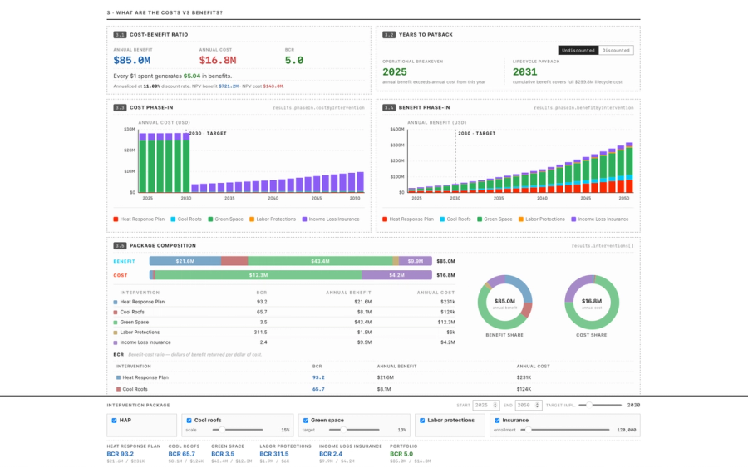Viewport: 748px width, 468px height.
Task: Click BCR 2.4 under Income Loss Insurance summary
Action: [x=331, y=454]
